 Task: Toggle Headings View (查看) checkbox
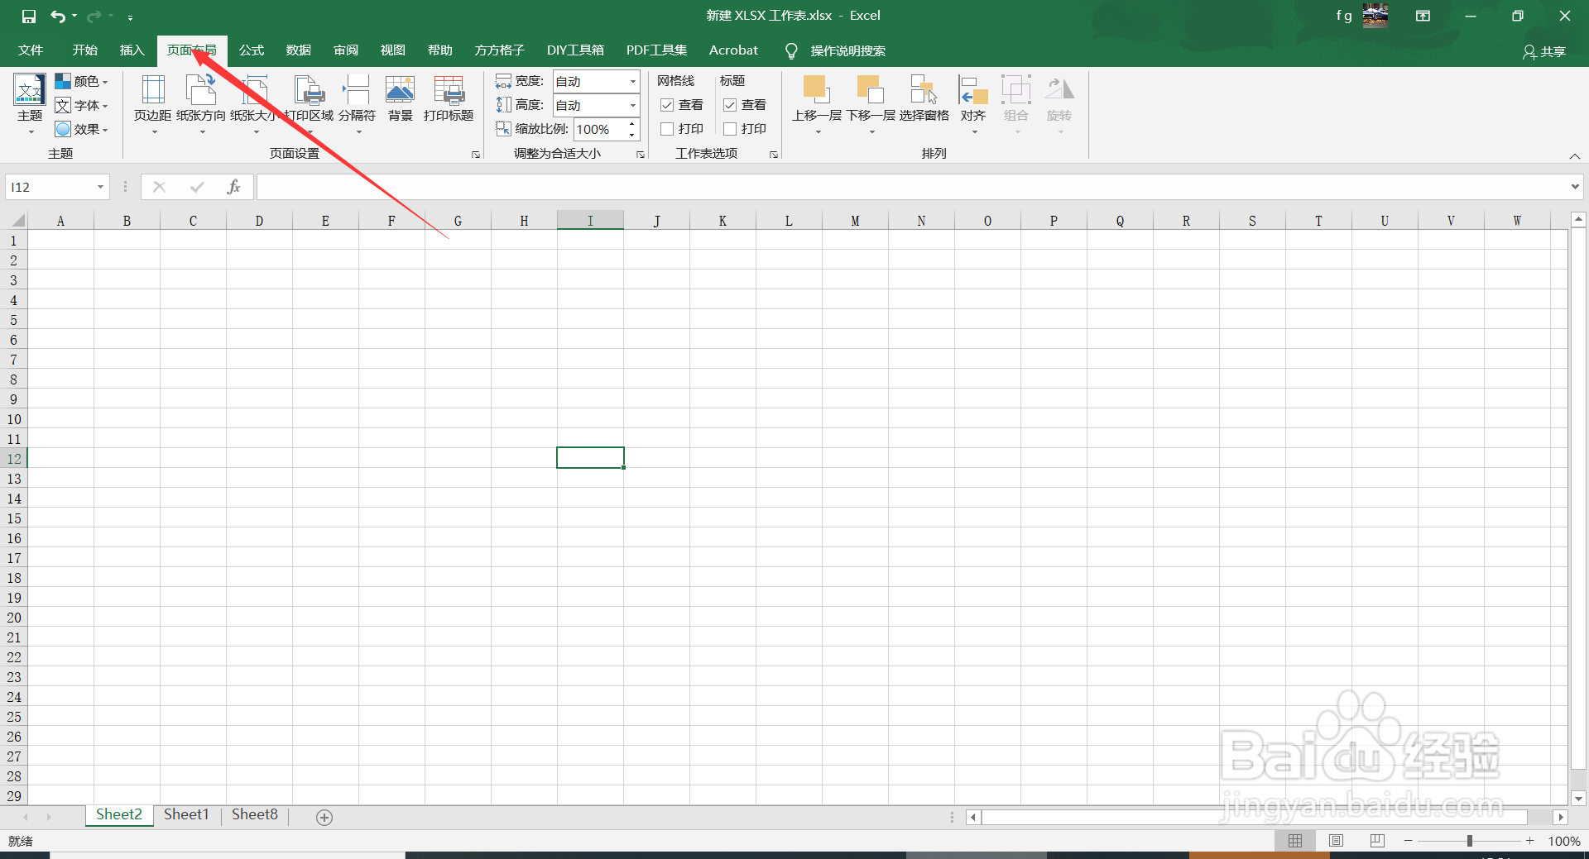[x=730, y=105]
